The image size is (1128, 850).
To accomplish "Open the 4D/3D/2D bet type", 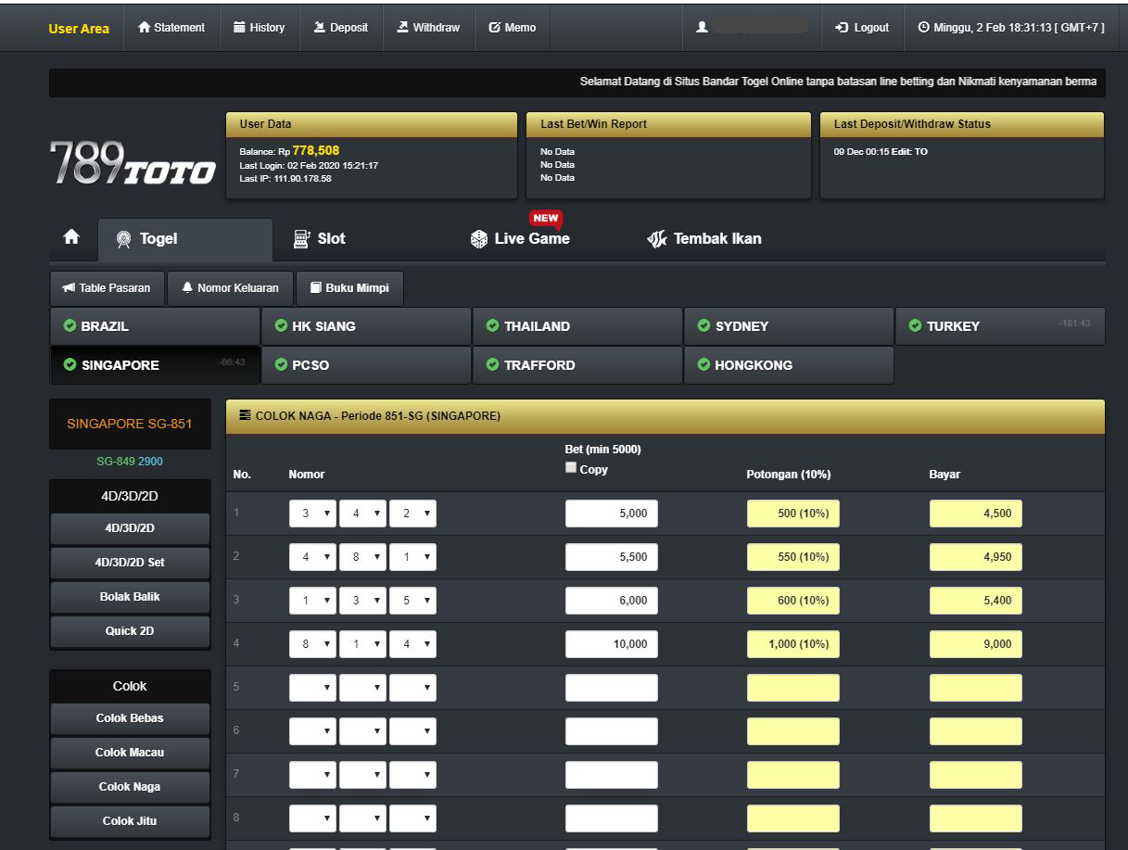I will tap(130, 528).
